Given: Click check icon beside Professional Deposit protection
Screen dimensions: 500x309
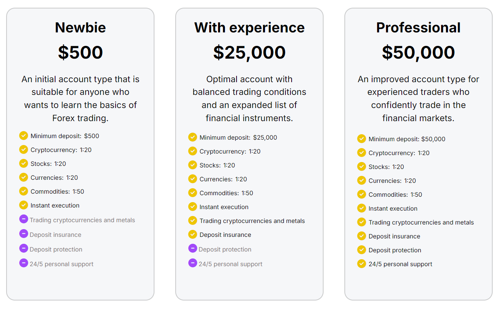Looking at the screenshot, I should pos(361,250).
